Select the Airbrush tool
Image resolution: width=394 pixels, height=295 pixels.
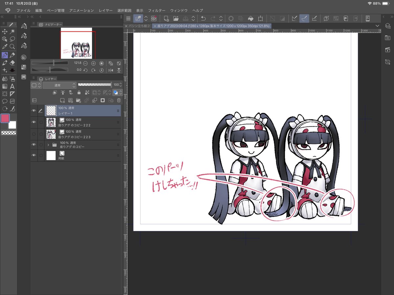click(12, 78)
